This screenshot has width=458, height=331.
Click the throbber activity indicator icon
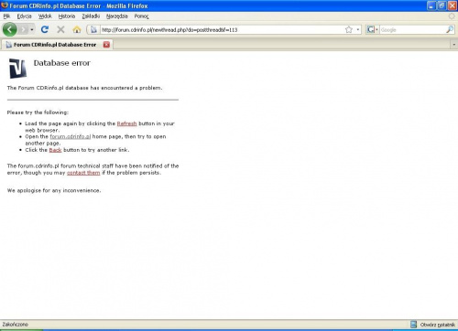pos(452,16)
